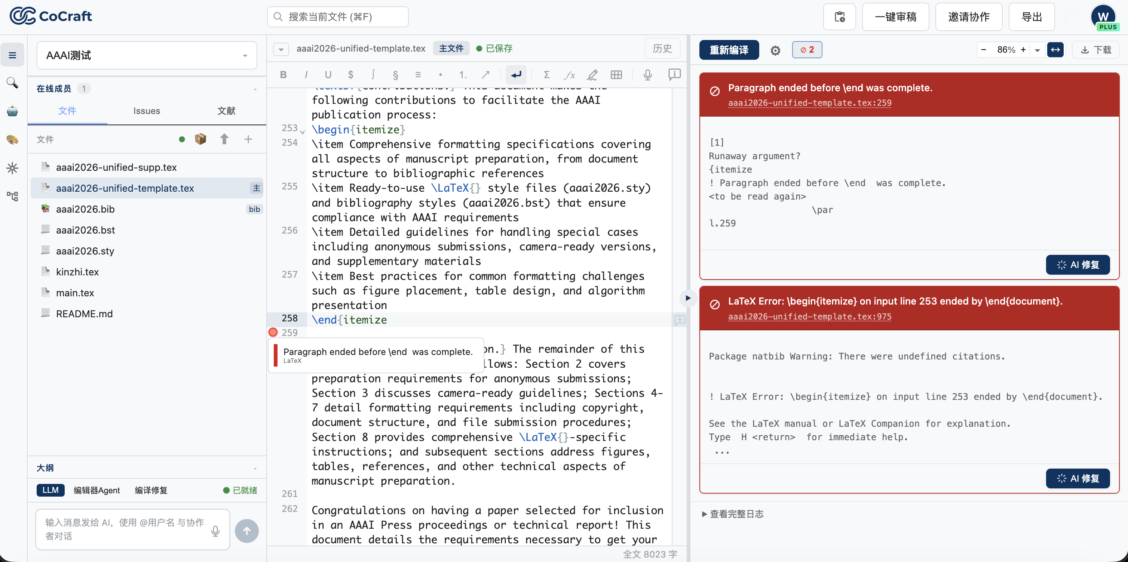Image resolution: width=1128 pixels, height=562 pixels.
Task: Click the microphone in the AI chat box
Action: coord(215,531)
